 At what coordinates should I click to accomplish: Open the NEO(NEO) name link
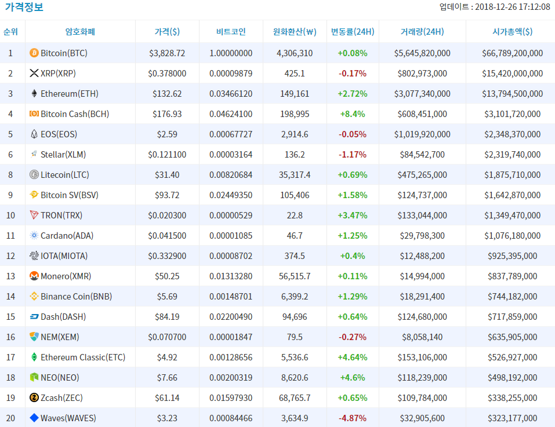[60, 378]
